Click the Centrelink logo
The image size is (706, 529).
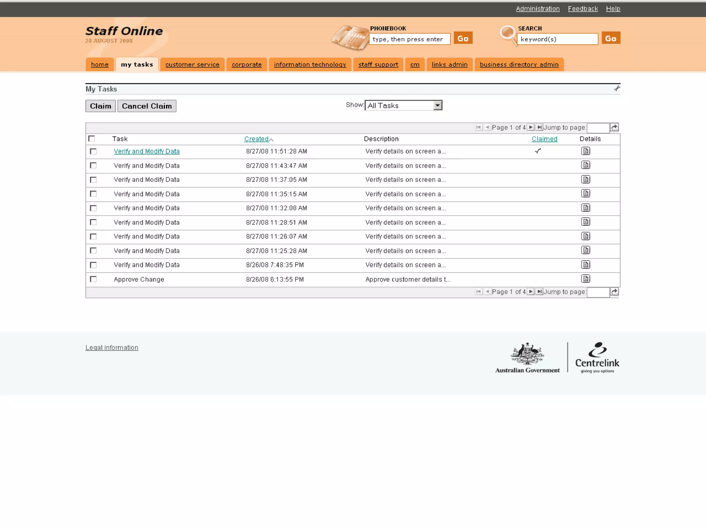click(597, 357)
